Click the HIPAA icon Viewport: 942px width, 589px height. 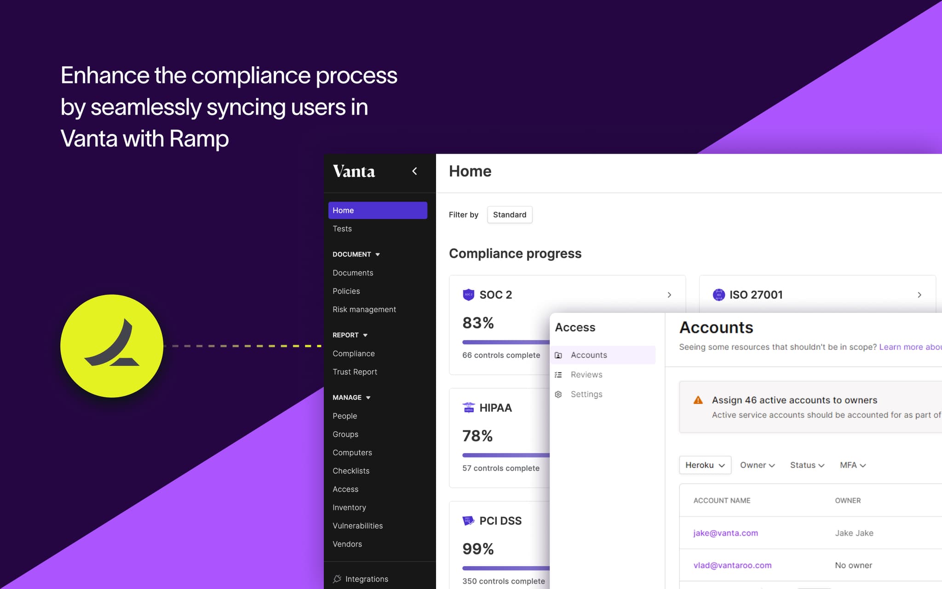tap(468, 408)
